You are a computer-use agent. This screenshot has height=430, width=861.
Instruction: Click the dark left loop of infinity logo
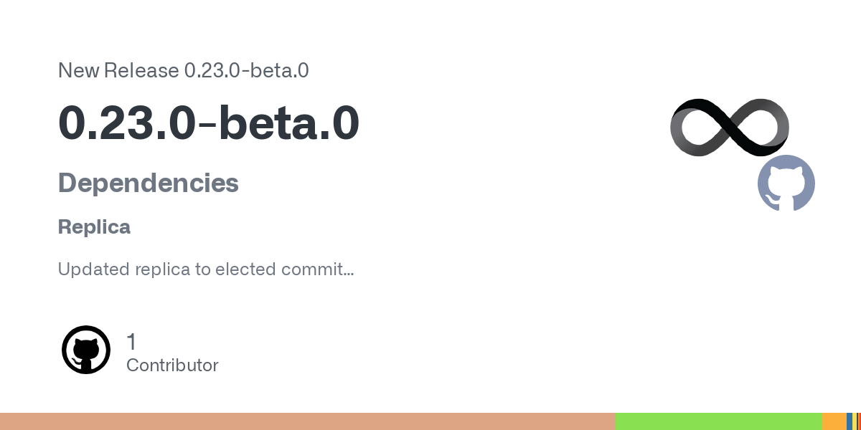700,128
